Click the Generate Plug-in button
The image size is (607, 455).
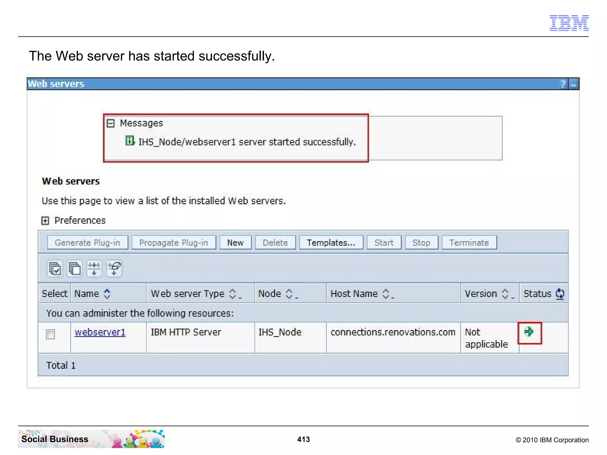[x=87, y=243]
